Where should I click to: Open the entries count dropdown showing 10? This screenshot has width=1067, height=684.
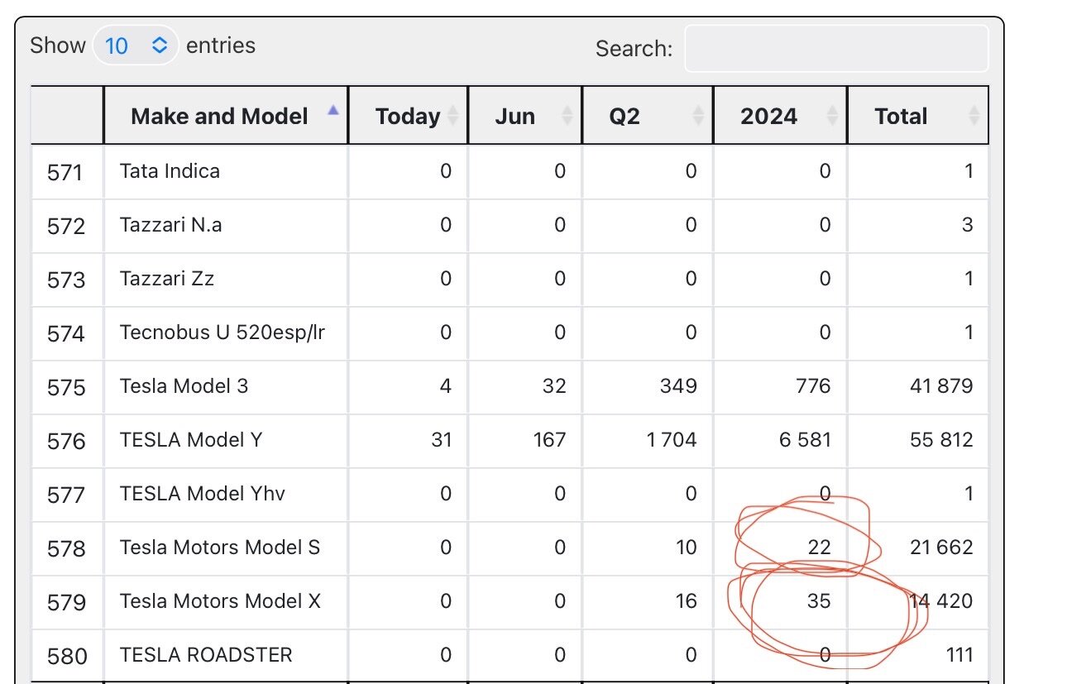coord(136,45)
